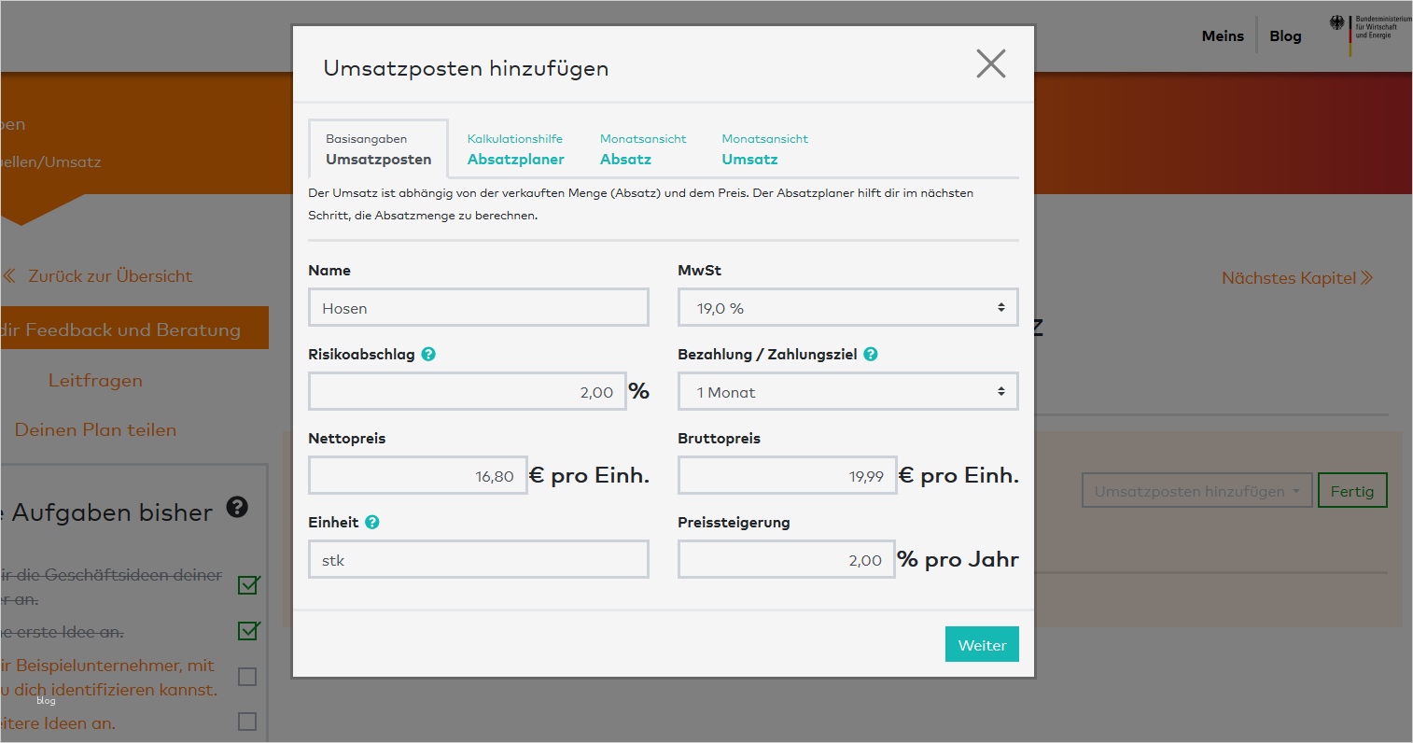Open the Monatsansicht Absatz tab
1413x743 pixels.
[x=643, y=149]
